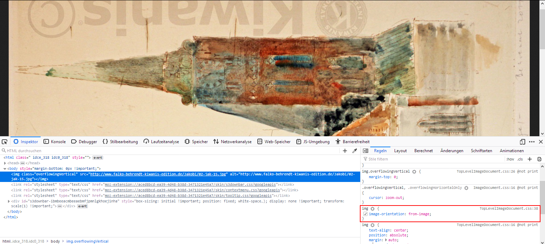
Task: Click event badge on html element
Action: coord(98,158)
